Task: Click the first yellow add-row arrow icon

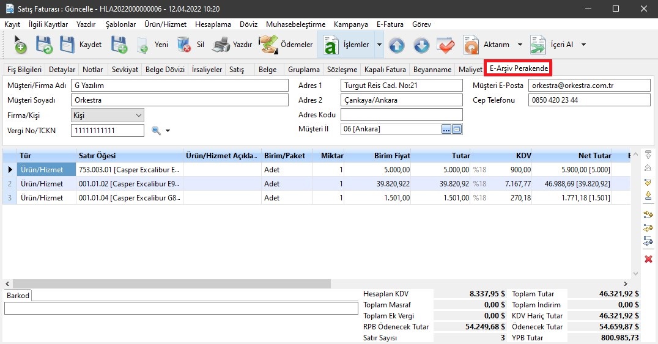Action: (x=648, y=214)
